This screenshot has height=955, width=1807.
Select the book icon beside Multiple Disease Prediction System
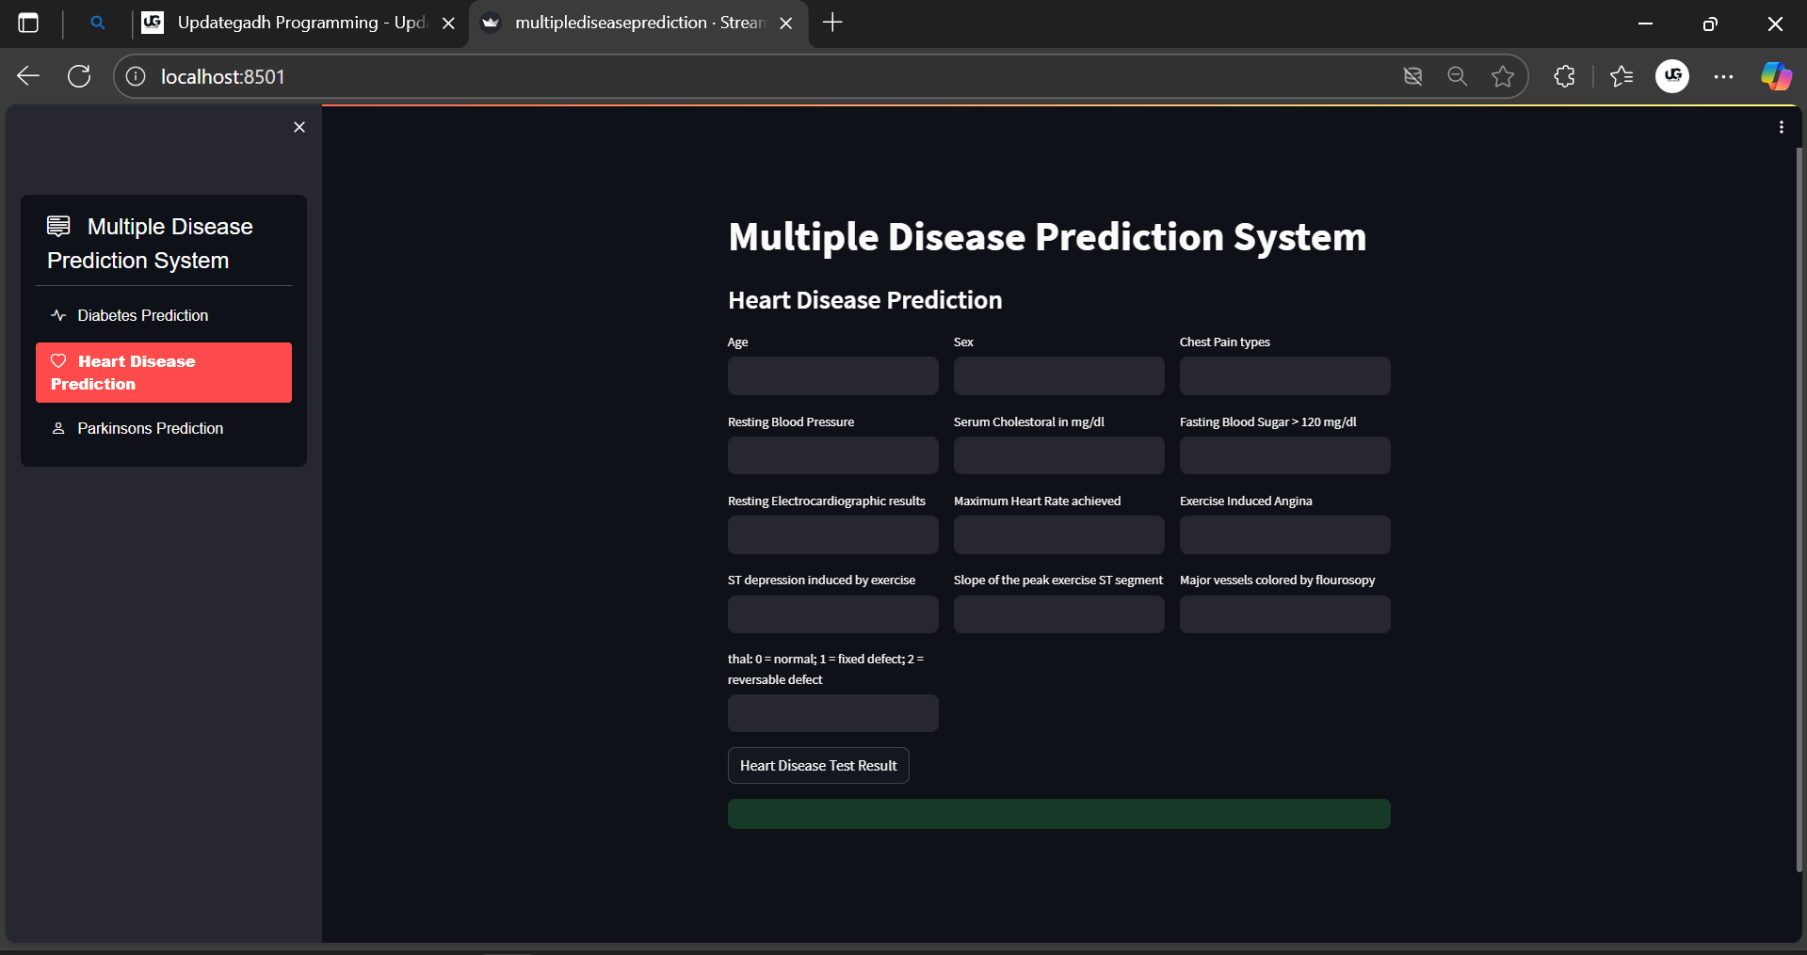(58, 226)
